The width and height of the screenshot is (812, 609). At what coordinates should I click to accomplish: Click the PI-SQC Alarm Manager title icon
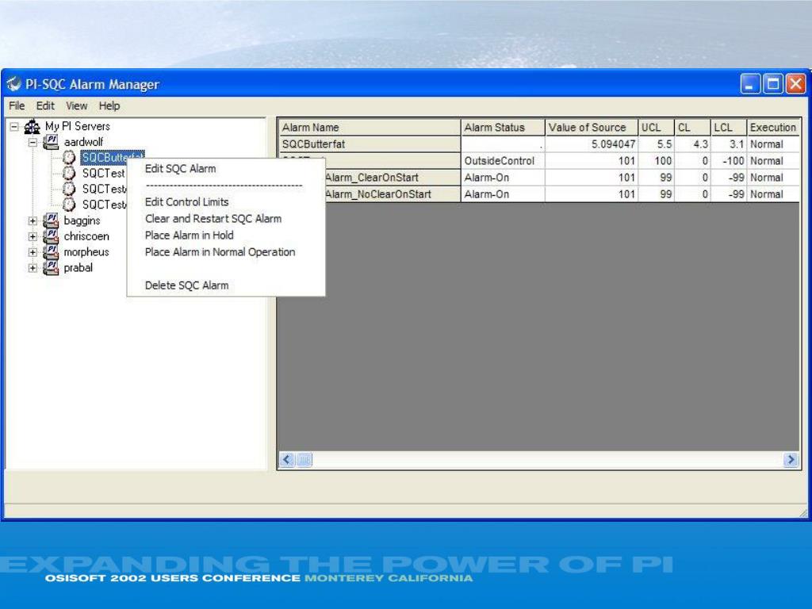(13, 84)
